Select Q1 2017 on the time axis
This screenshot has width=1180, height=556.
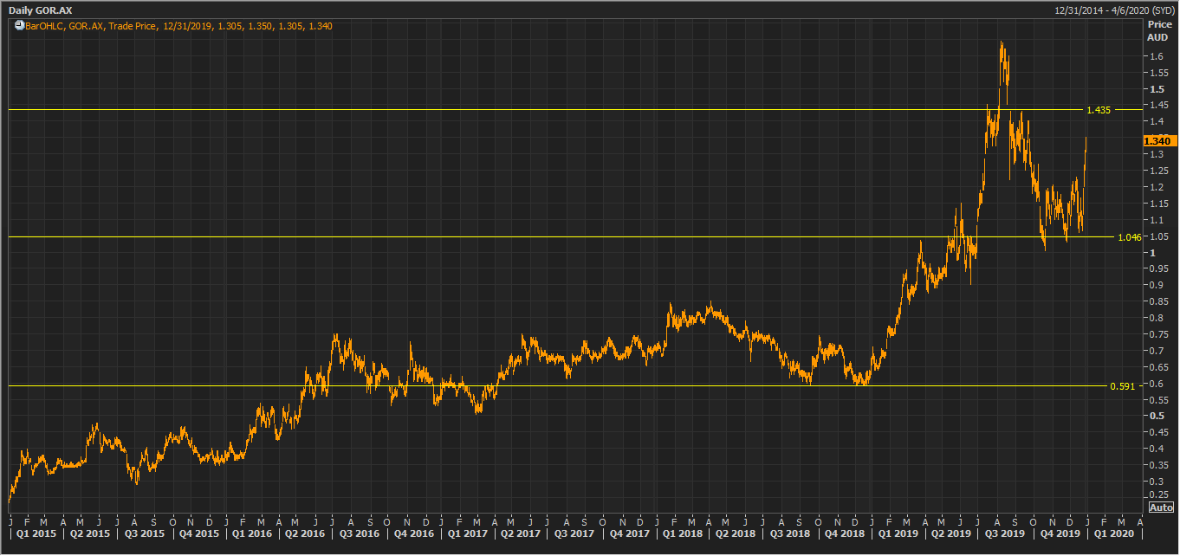pos(466,534)
